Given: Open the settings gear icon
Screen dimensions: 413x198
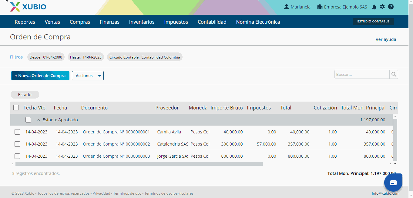Looking at the screenshot, I should pos(382,7).
